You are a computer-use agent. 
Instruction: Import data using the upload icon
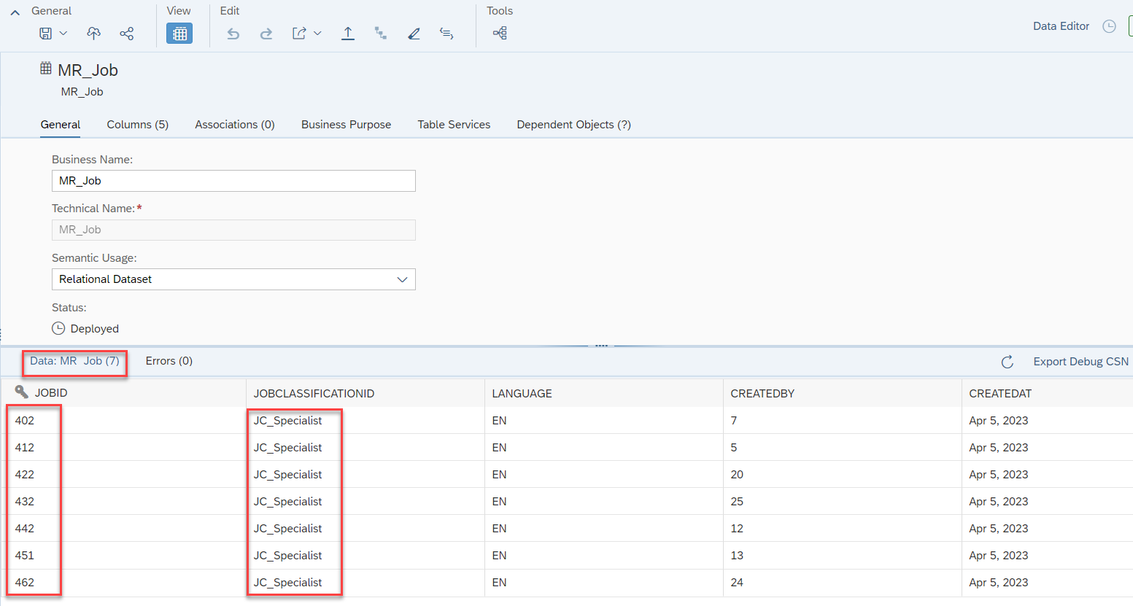click(348, 33)
